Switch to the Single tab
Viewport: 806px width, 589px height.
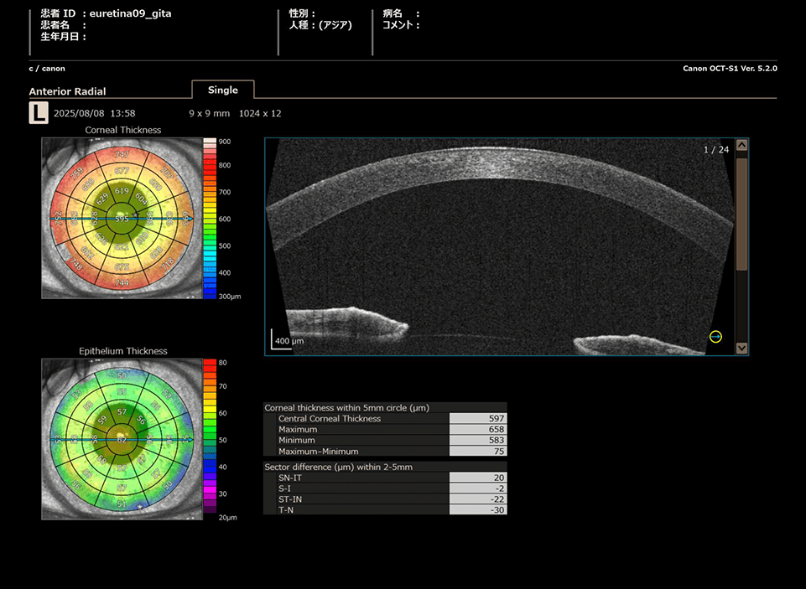click(222, 90)
